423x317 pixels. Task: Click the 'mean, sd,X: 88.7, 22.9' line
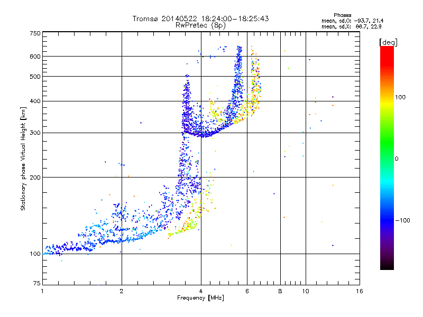(351, 26)
